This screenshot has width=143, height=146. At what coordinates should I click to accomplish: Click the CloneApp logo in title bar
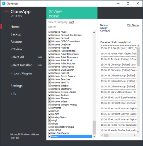click(x=4, y=3)
